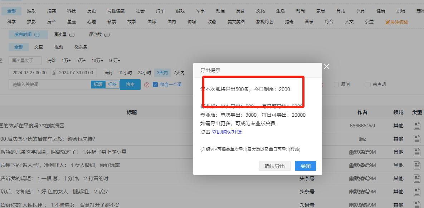This screenshot has height=208, width=424.
Task: Enable the 未声明 checkbox
Action: [368, 84]
